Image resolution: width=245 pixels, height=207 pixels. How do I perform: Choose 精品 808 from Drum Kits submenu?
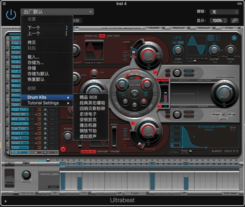(x=88, y=97)
